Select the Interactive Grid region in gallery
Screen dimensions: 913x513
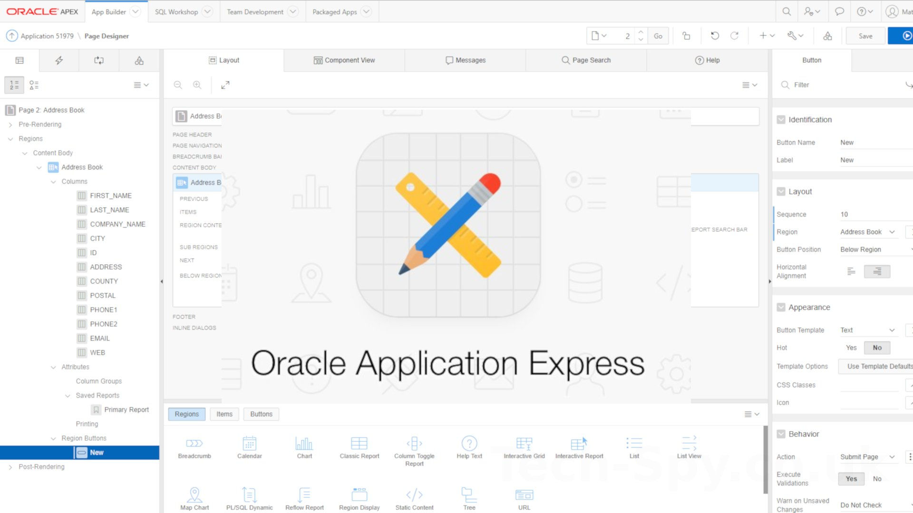pyautogui.click(x=524, y=448)
